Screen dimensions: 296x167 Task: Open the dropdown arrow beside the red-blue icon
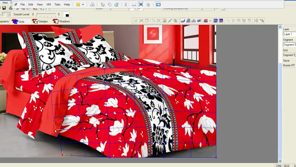point(210,21)
